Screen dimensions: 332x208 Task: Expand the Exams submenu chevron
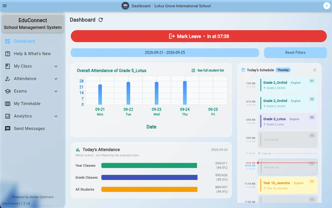pos(56,91)
